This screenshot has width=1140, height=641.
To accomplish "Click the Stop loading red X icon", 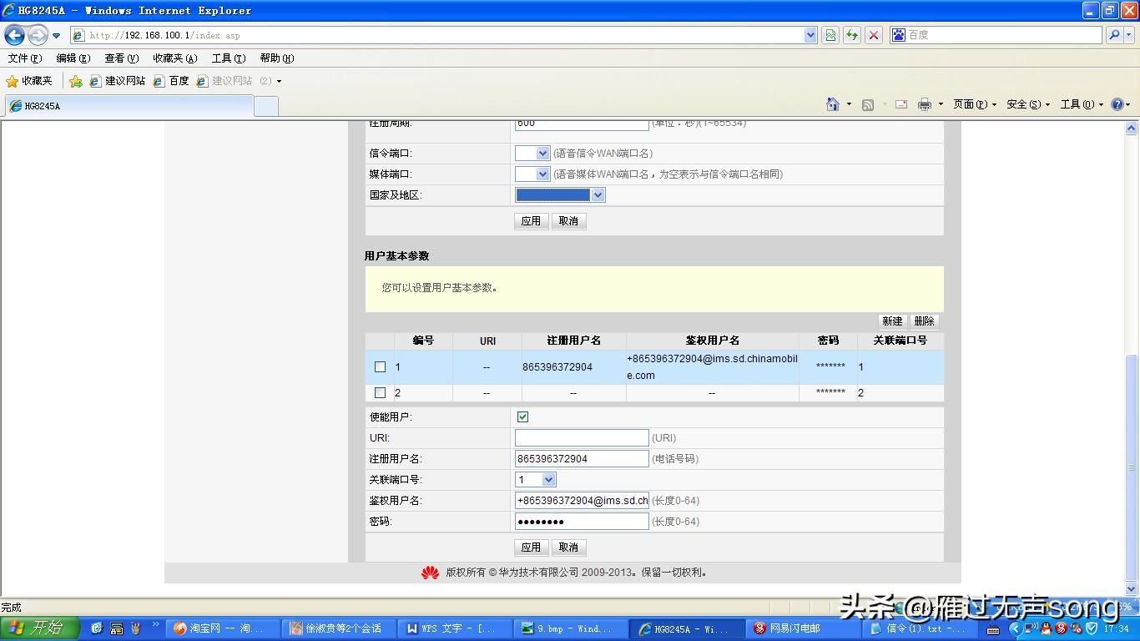I will click(873, 35).
